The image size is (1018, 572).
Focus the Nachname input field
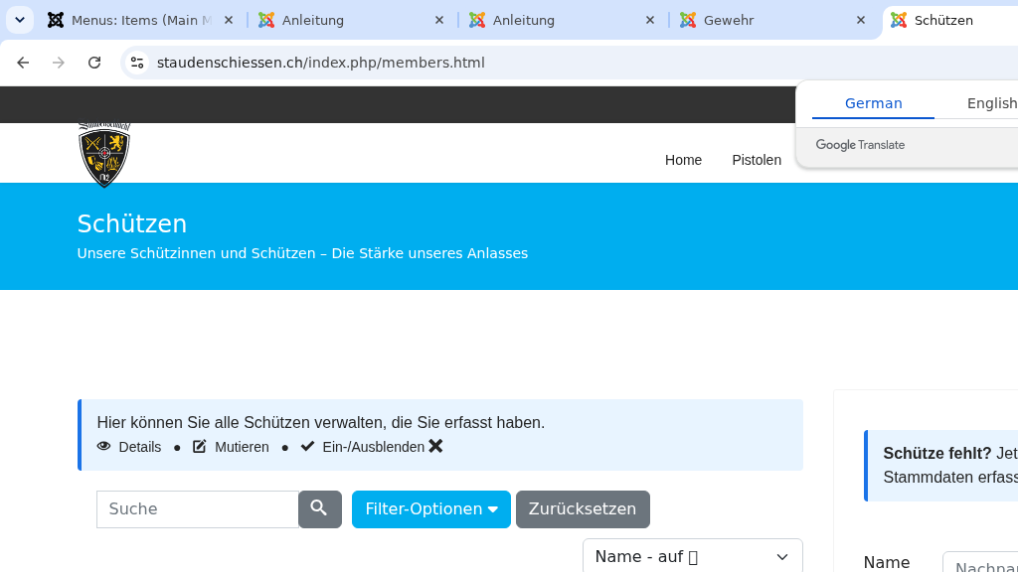pos(980,562)
